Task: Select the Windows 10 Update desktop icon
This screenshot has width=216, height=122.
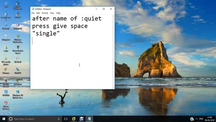Action: click(18, 94)
